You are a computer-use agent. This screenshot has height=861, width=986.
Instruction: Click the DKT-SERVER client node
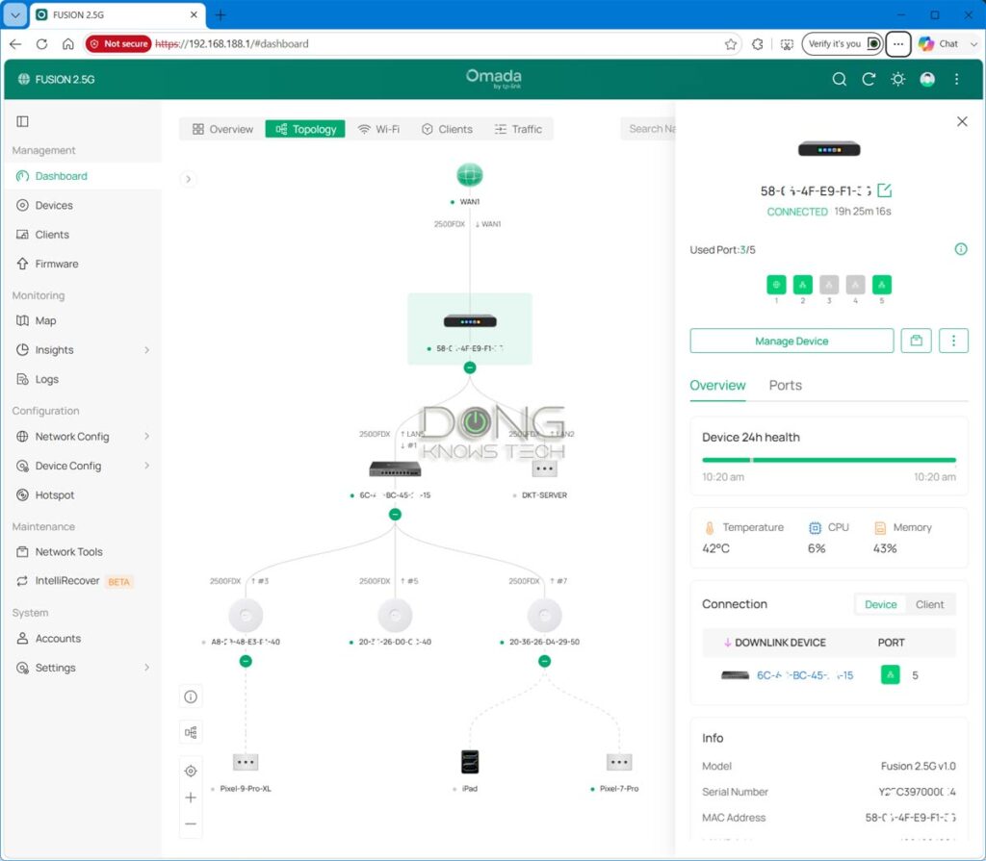(544, 468)
